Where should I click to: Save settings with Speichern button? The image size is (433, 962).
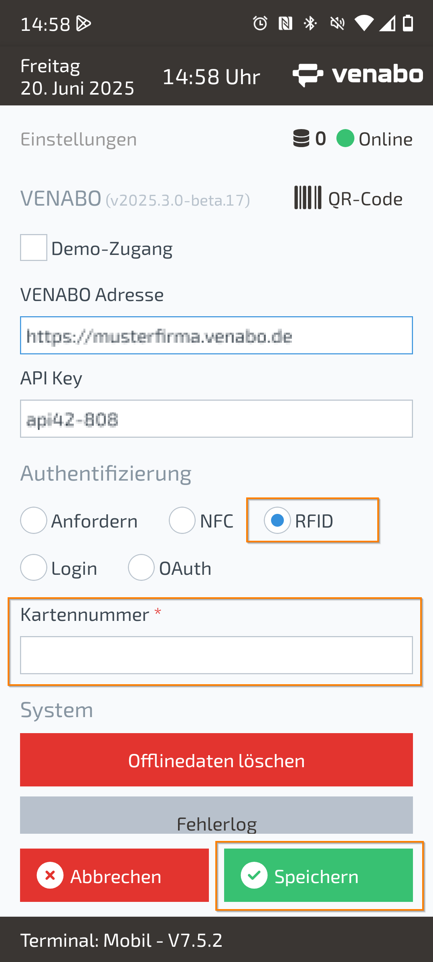(x=318, y=875)
